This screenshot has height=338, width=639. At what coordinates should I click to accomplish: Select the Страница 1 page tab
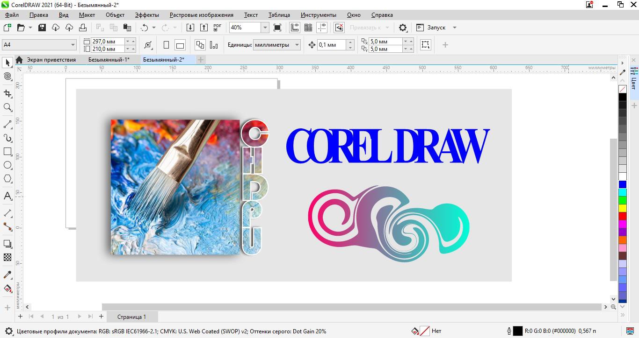click(131, 317)
